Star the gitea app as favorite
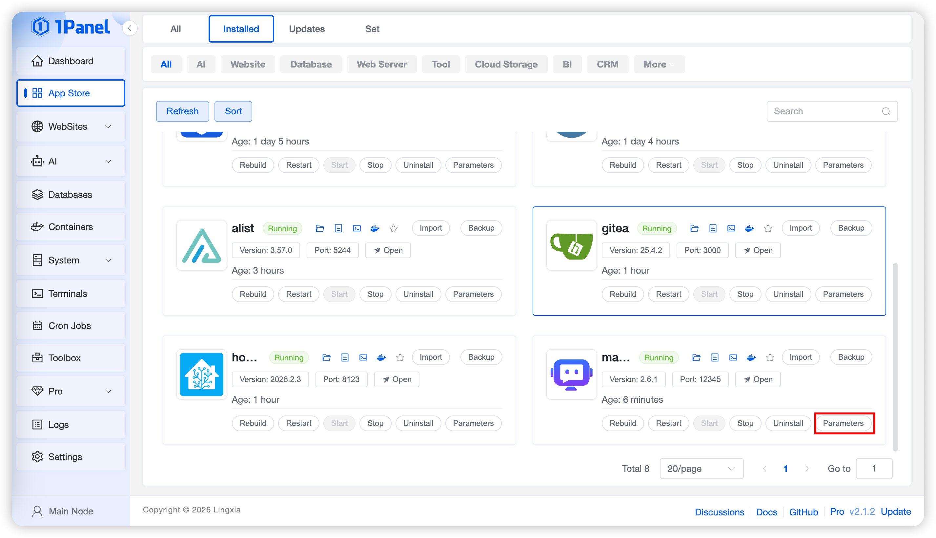Screen dimensions: 936x538 point(768,228)
